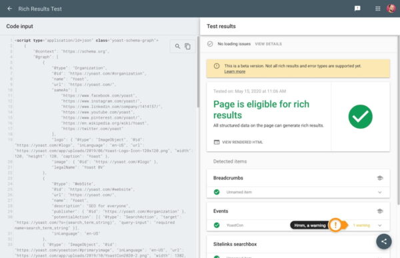Click code line with facebook.com/yoast URL
Screen dimensions: 400x258
99,95
